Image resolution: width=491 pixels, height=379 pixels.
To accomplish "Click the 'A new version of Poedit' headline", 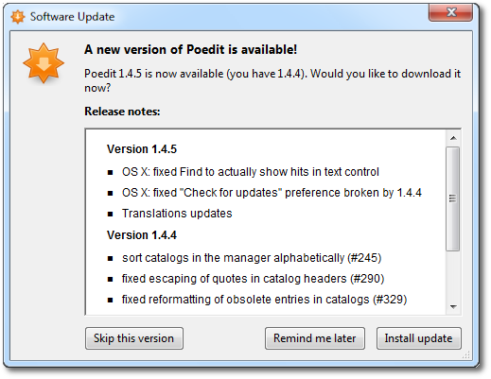I will pos(191,50).
